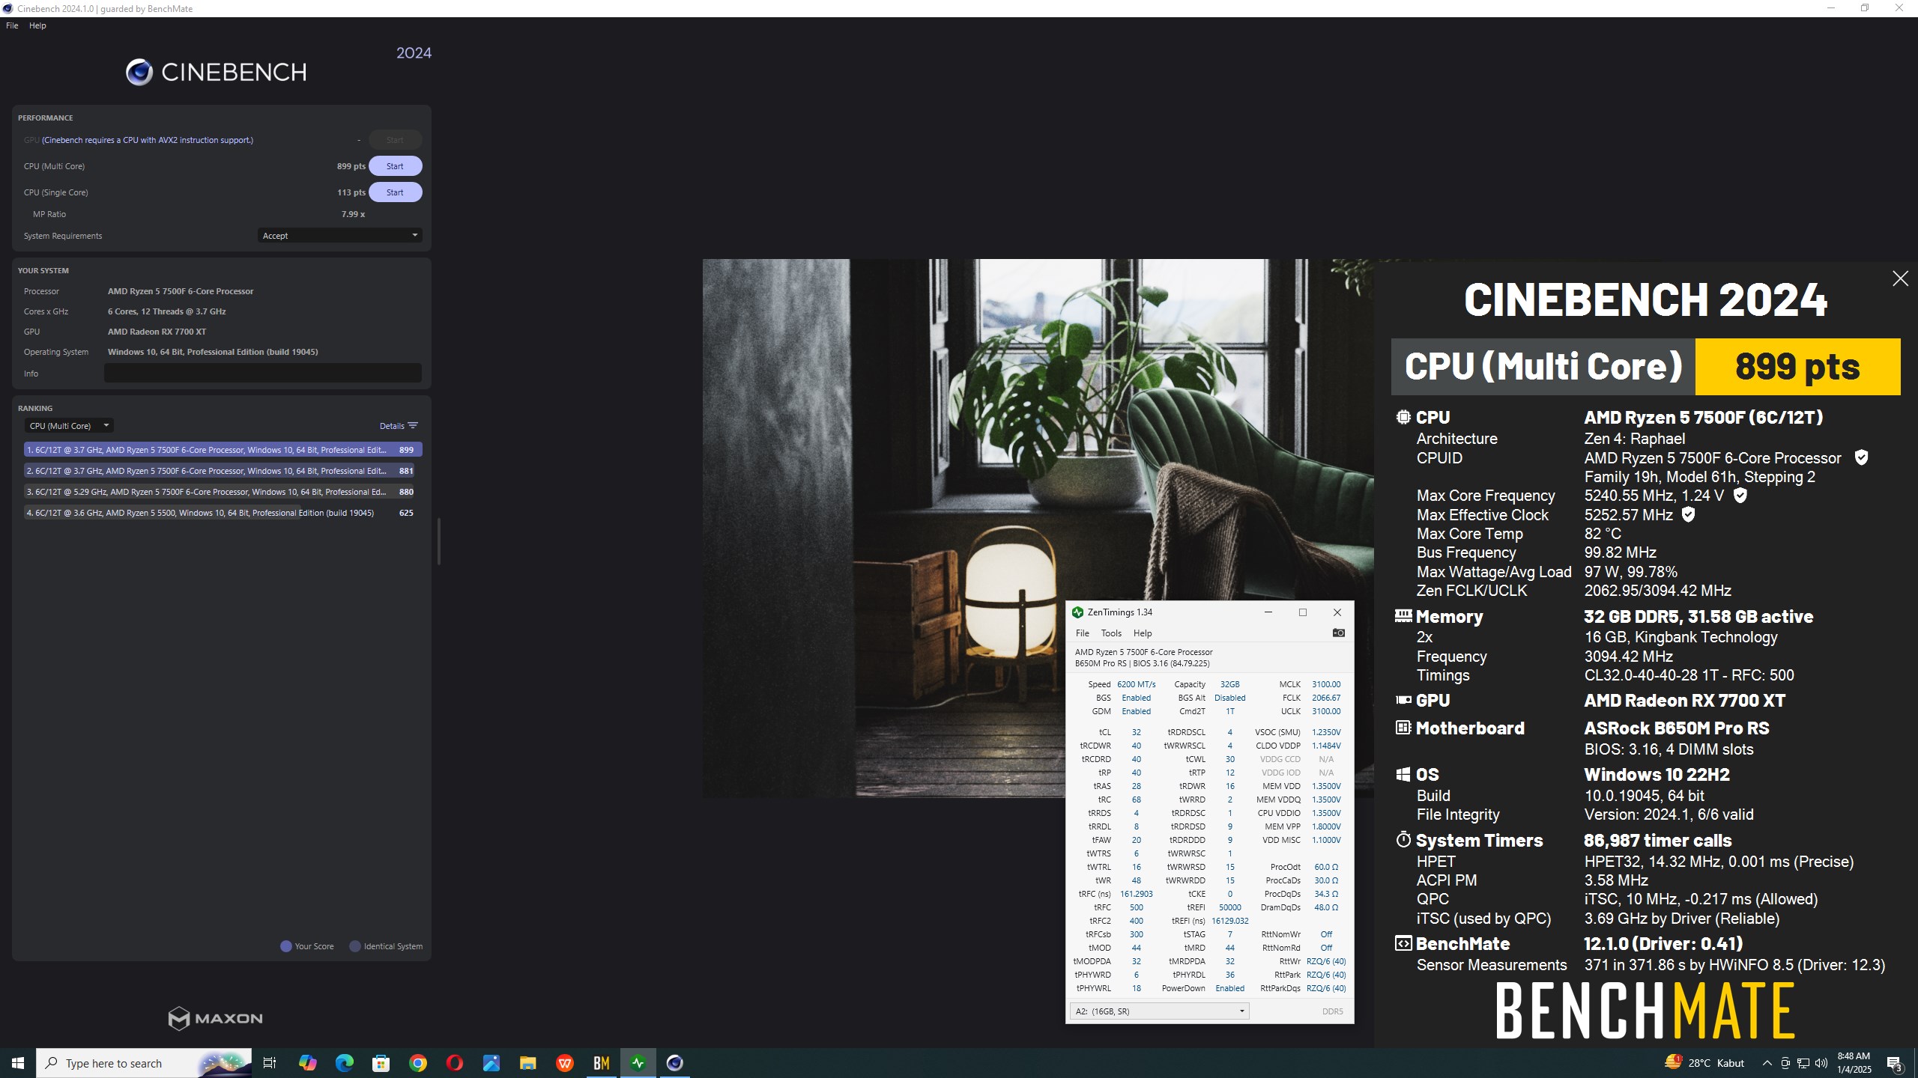Show hidden system tray icons

1767,1063
